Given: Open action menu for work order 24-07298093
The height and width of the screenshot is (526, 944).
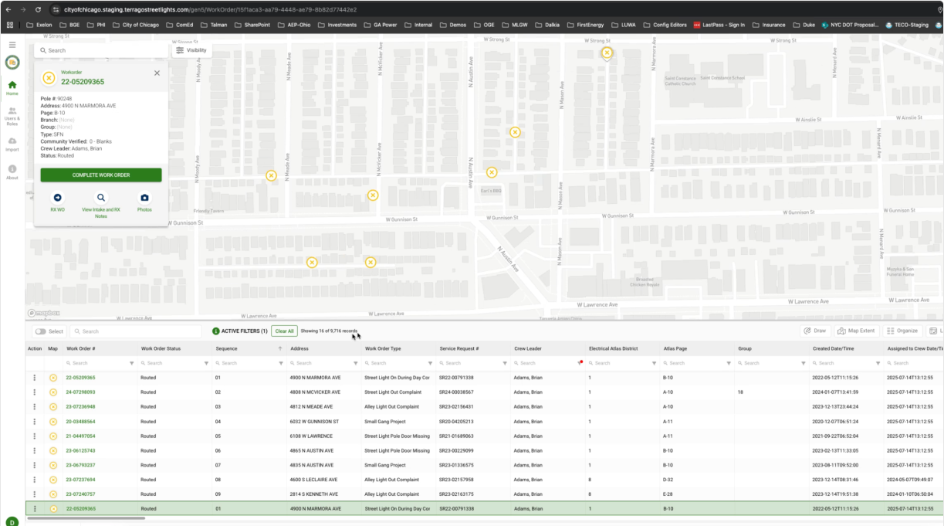Looking at the screenshot, I should pyautogui.click(x=35, y=392).
